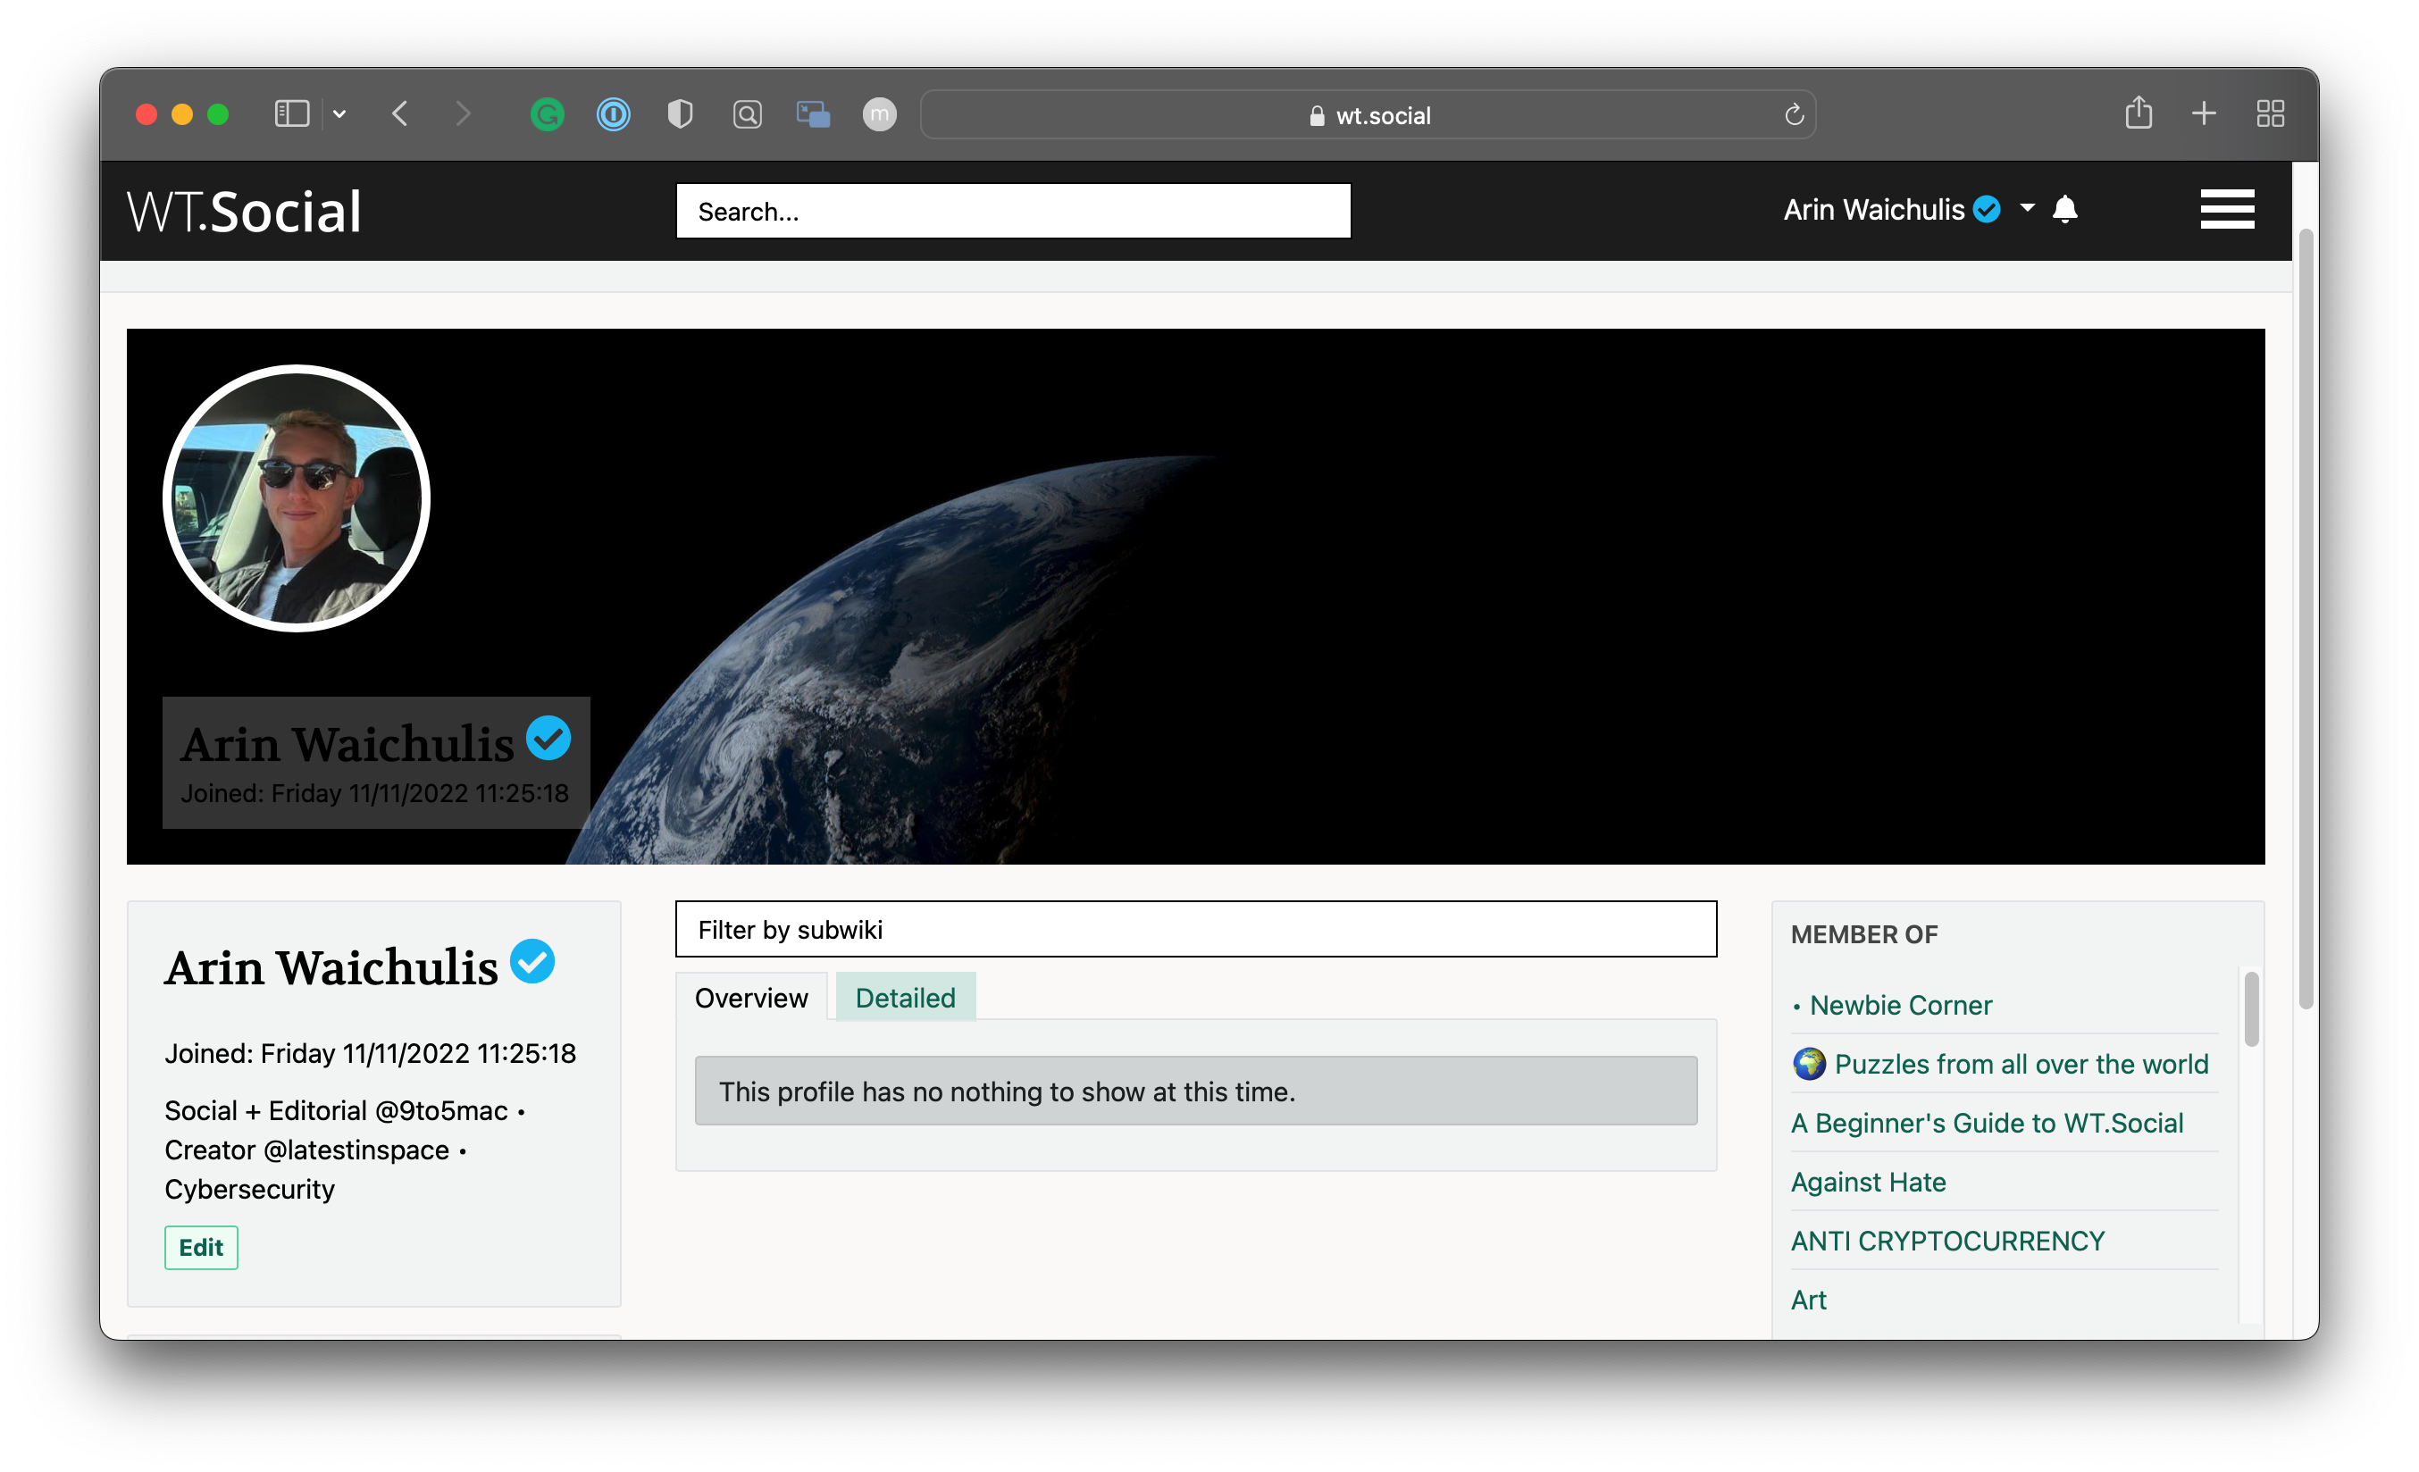
Task: Click the main page scrollbar
Action: click(2306, 618)
